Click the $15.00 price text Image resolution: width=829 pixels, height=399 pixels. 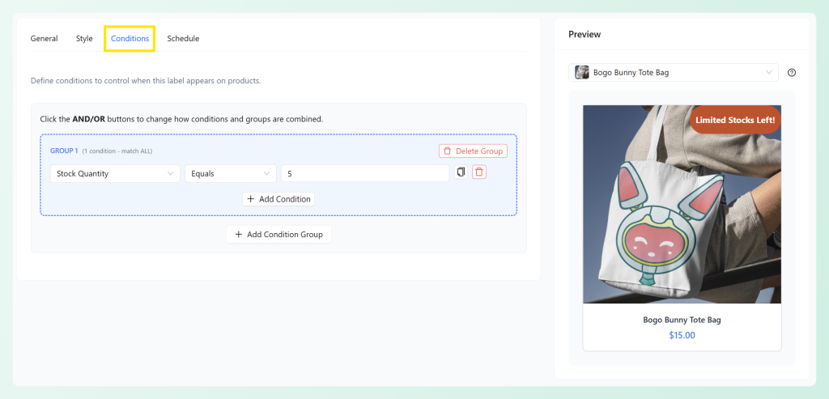pos(682,335)
